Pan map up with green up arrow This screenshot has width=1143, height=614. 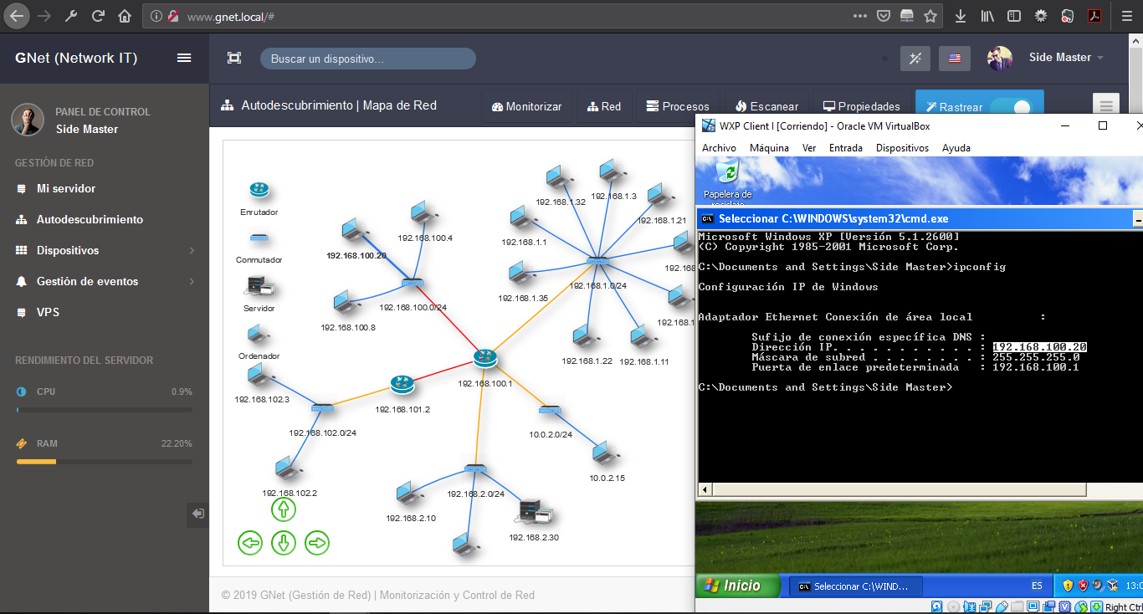284,509
